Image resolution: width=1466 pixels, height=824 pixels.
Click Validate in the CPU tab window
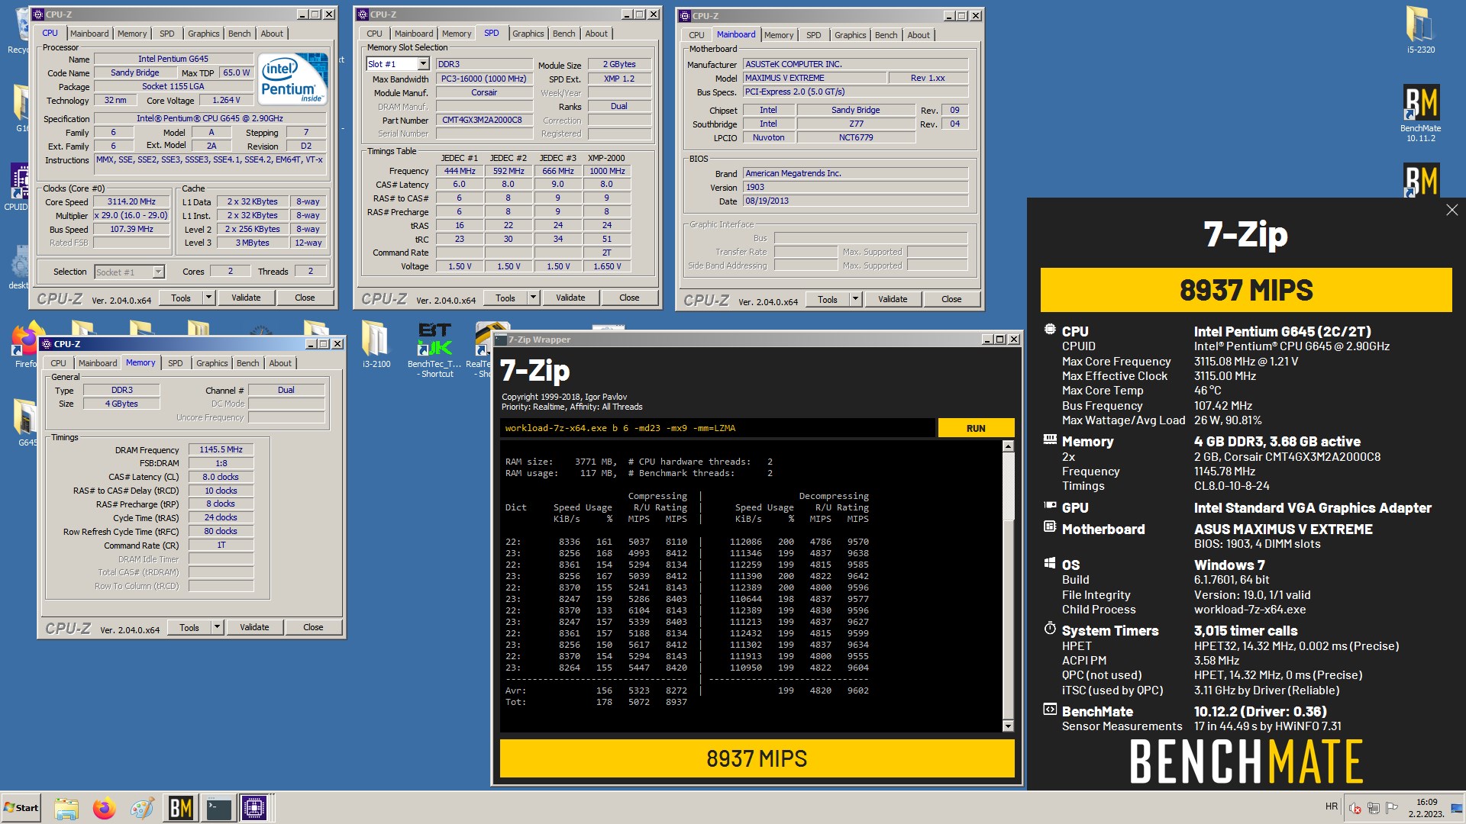tap(246, 298)
